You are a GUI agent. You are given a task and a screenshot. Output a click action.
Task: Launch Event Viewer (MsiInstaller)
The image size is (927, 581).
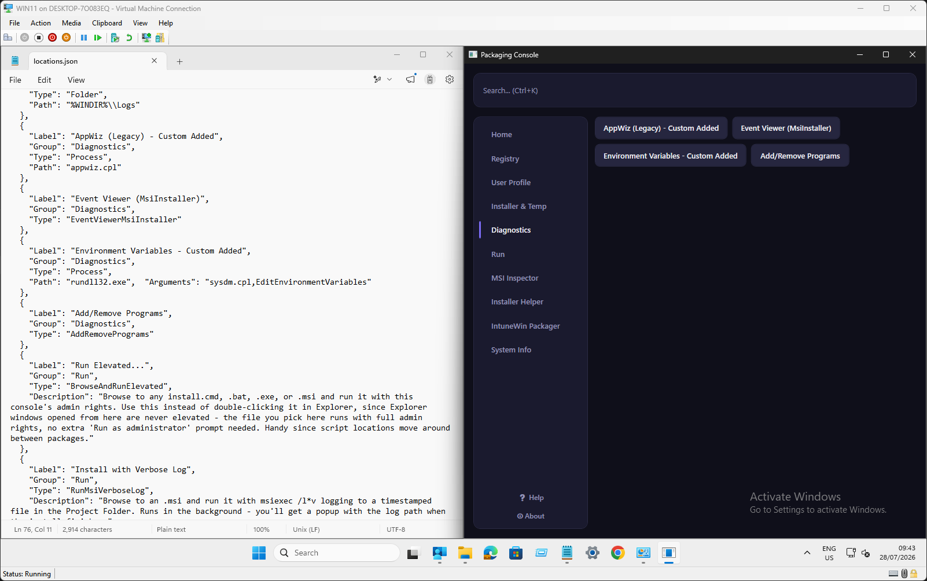pyautogui.click(x=786, y=128)
